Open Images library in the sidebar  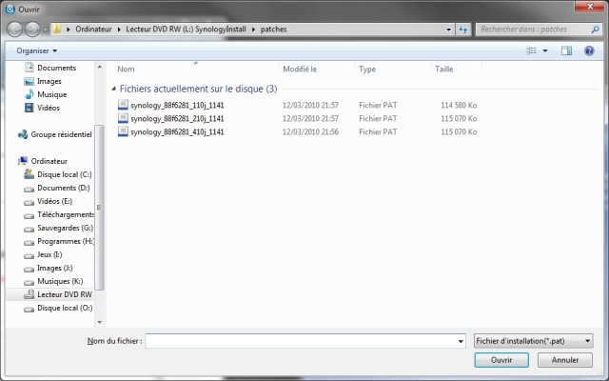[49, 81]
